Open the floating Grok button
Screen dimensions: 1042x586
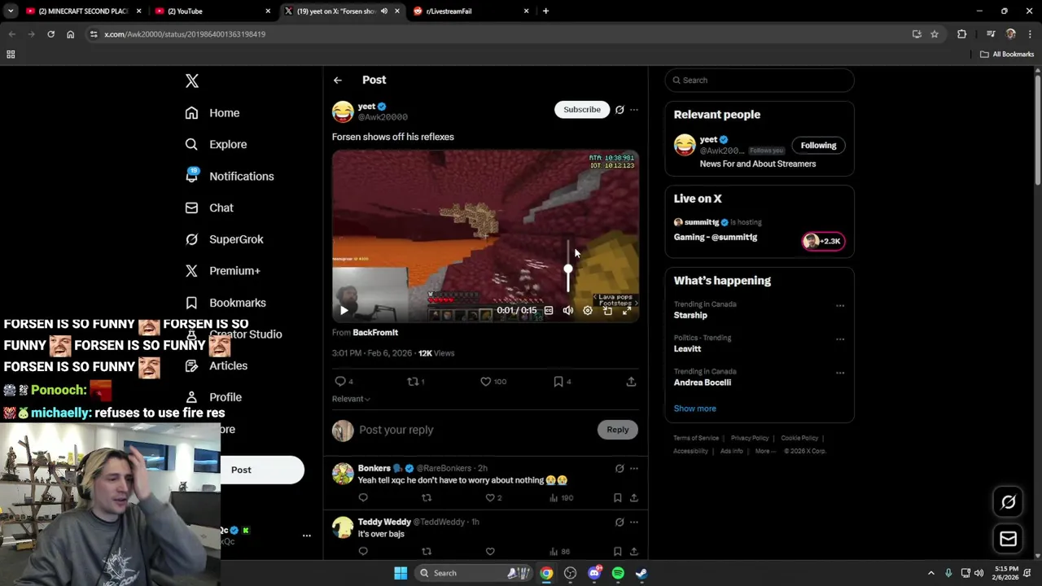1008,502
